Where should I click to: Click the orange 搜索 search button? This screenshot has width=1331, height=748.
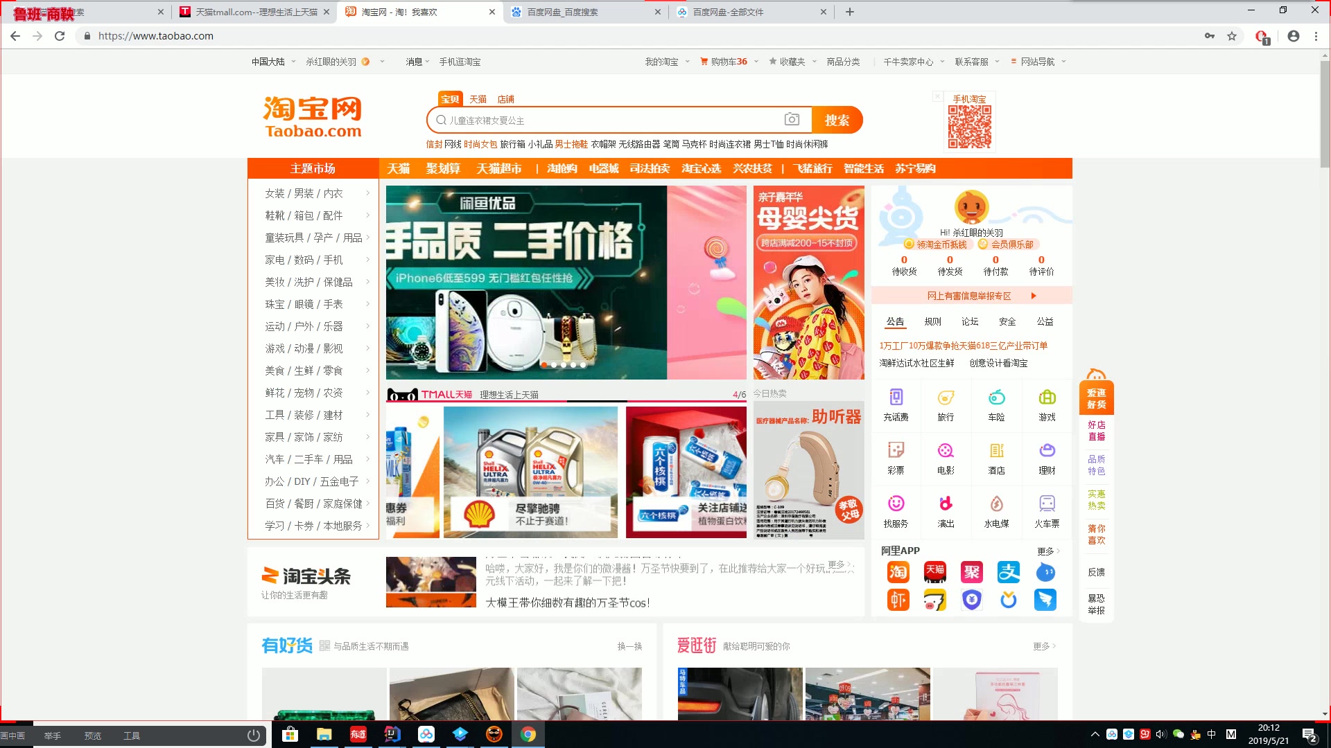(837, 120)
